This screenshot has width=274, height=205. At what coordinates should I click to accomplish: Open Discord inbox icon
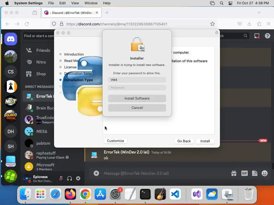[x=257, y=36]
